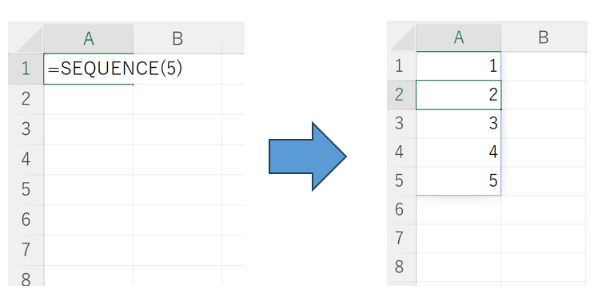Viewport: 594px width, 293px height.
Task: Select all via left sheet corner triangle
Action: click(x=30, y=38)
